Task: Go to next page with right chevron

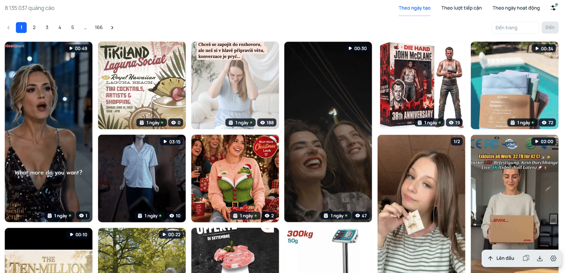Action: click(x=112, y=28)
